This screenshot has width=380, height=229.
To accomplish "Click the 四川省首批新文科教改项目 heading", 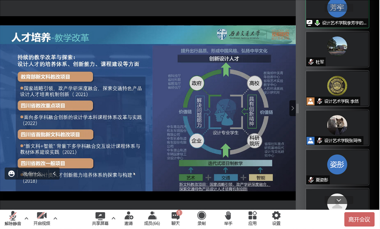I will click(x=55, y=134).
